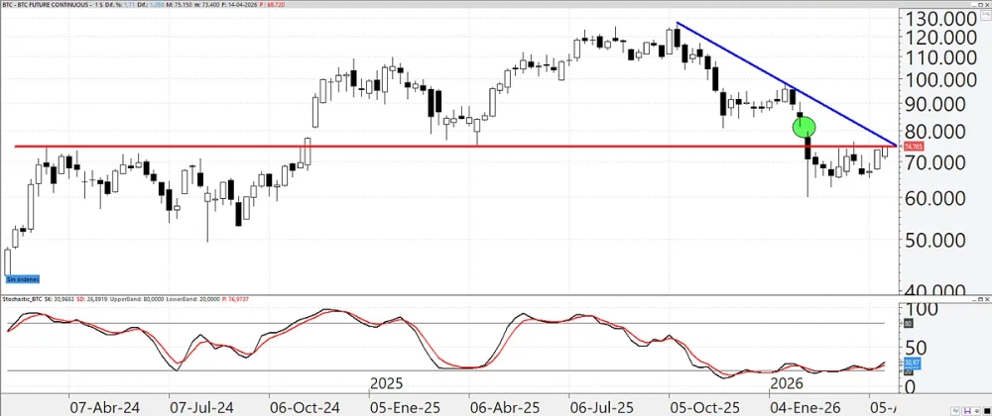Click the 80 upper band marker
992x416 pixels.
tap(909, 324)
